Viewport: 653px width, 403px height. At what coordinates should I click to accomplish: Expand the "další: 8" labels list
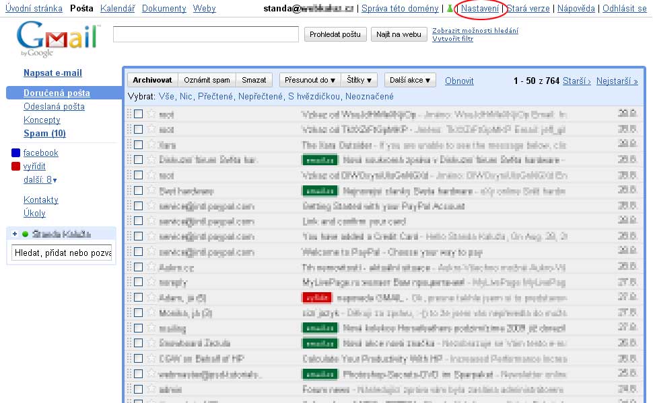(x=40, y=179)
